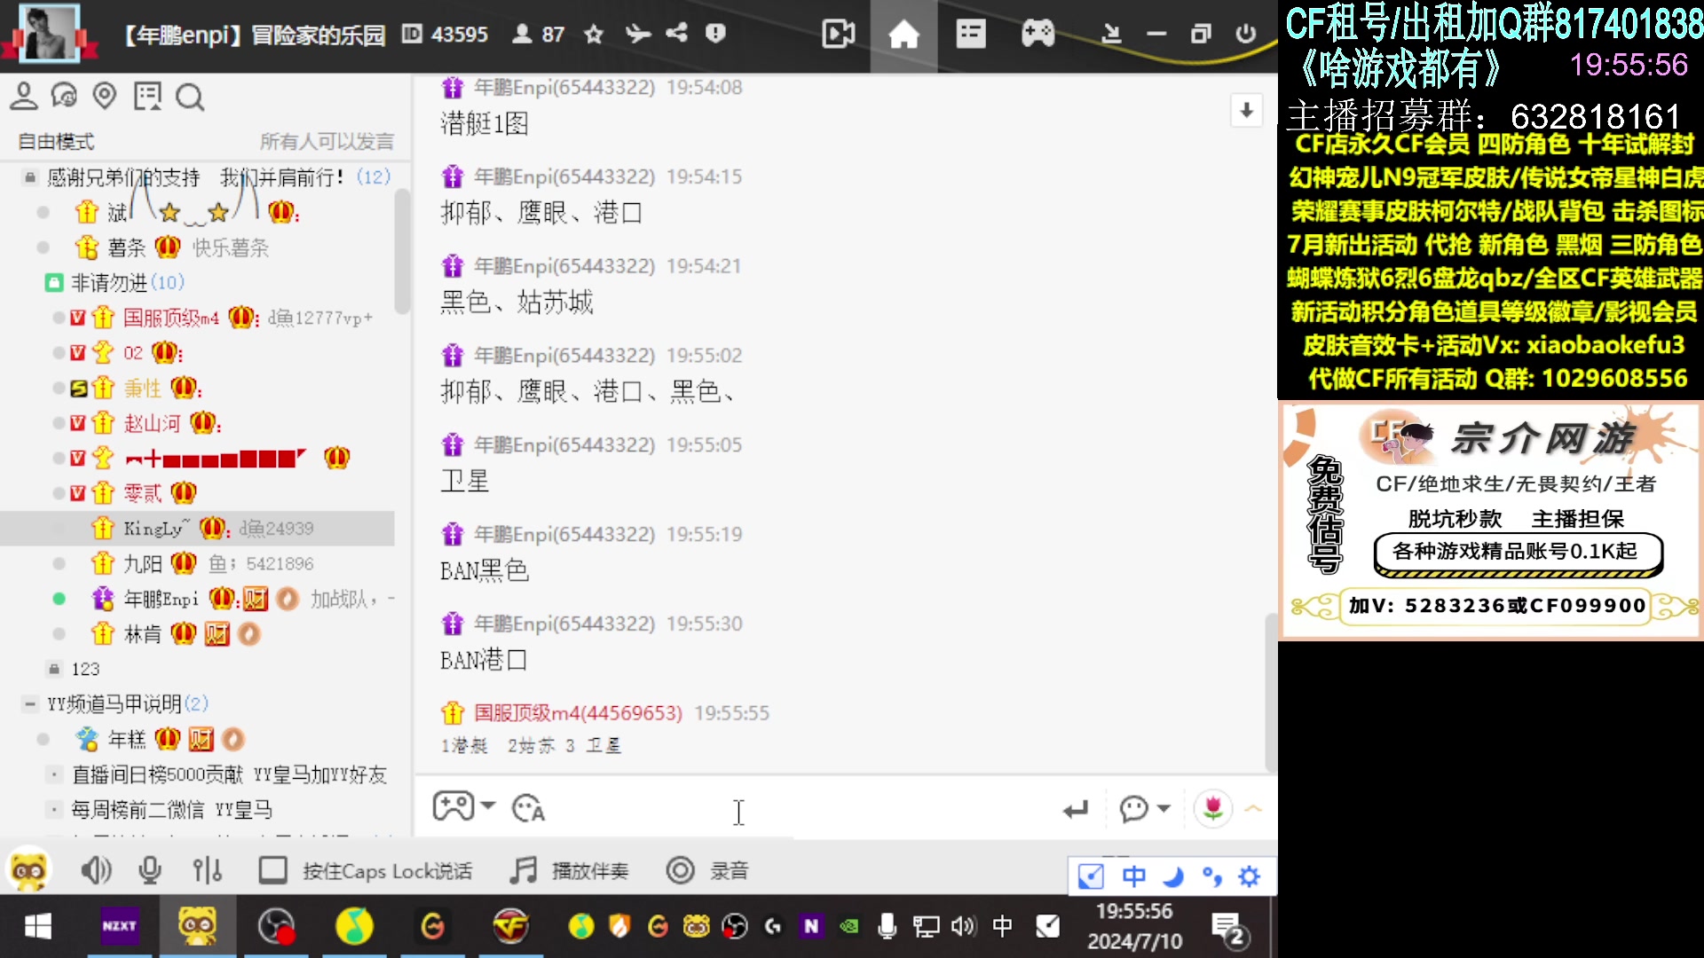Image resolution: width=1704 pixels, height=958 pixels.
Task: Select the 每周榜前二微信 channel row
Action: [172, 810]
